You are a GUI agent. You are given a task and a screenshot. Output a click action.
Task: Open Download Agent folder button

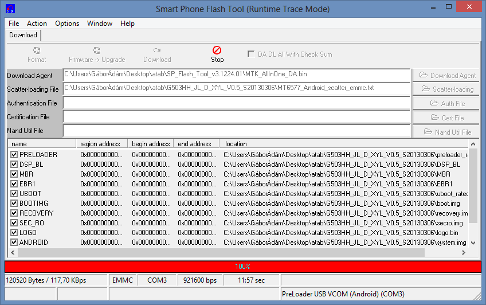pyautogui.click(x=446, y=75)
